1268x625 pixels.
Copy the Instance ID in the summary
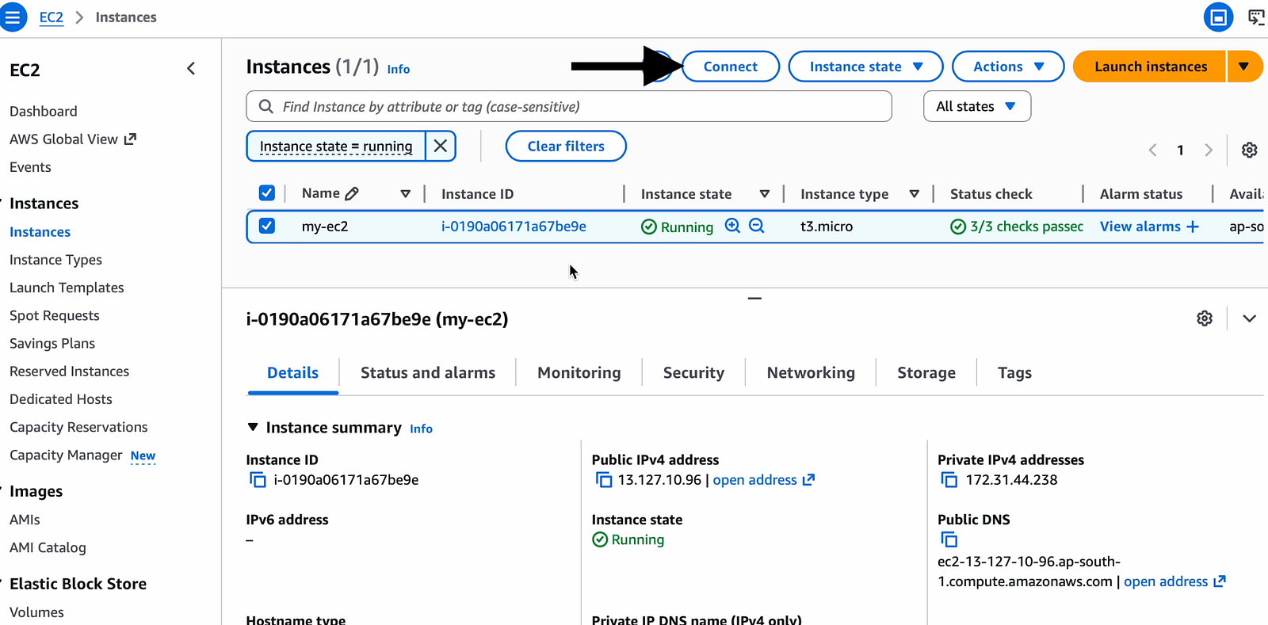coord(258,480)
